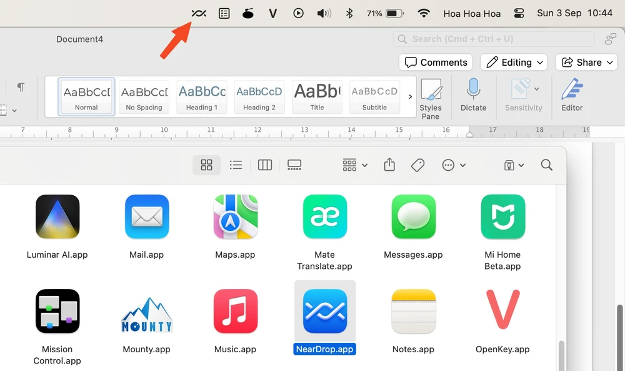The height and width of the screenshot is (371, 625).
Task: Open Control Centre in the menu bar
Action: [x=519, y=13]
